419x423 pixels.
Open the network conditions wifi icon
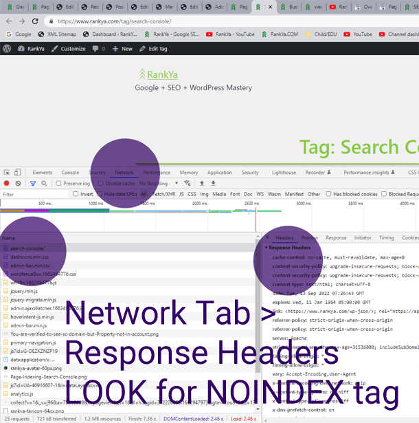188,183
